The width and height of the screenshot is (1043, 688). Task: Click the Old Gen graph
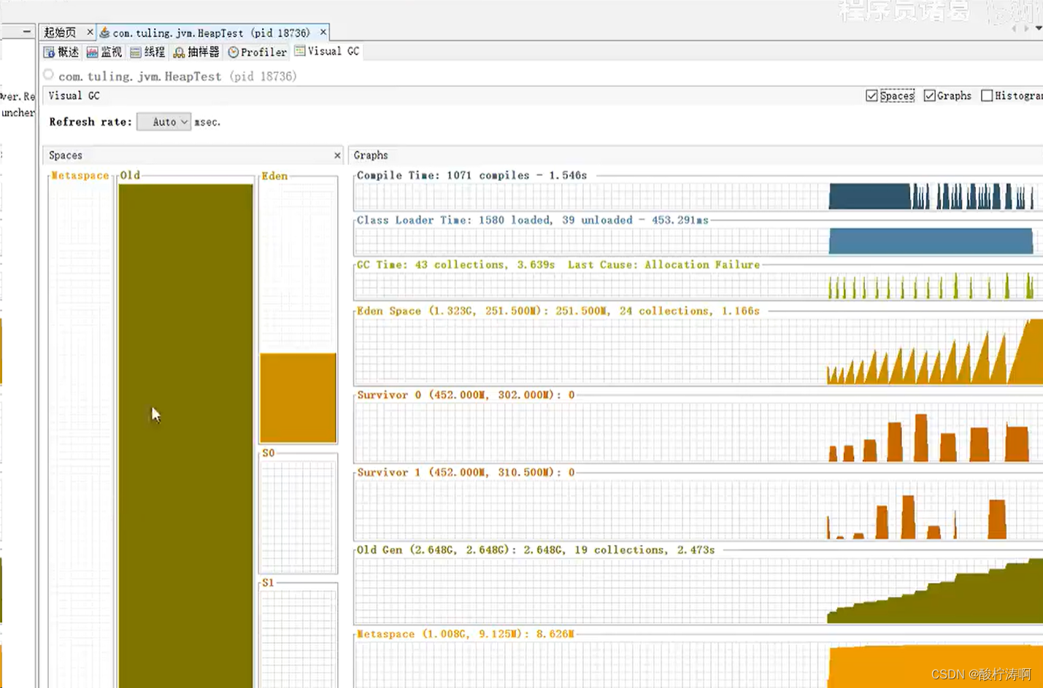pyautogui.click(x=698, y=590)
